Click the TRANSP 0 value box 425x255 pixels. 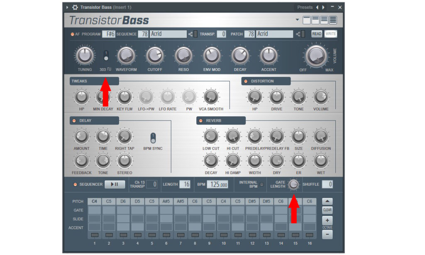coord(222,34)
